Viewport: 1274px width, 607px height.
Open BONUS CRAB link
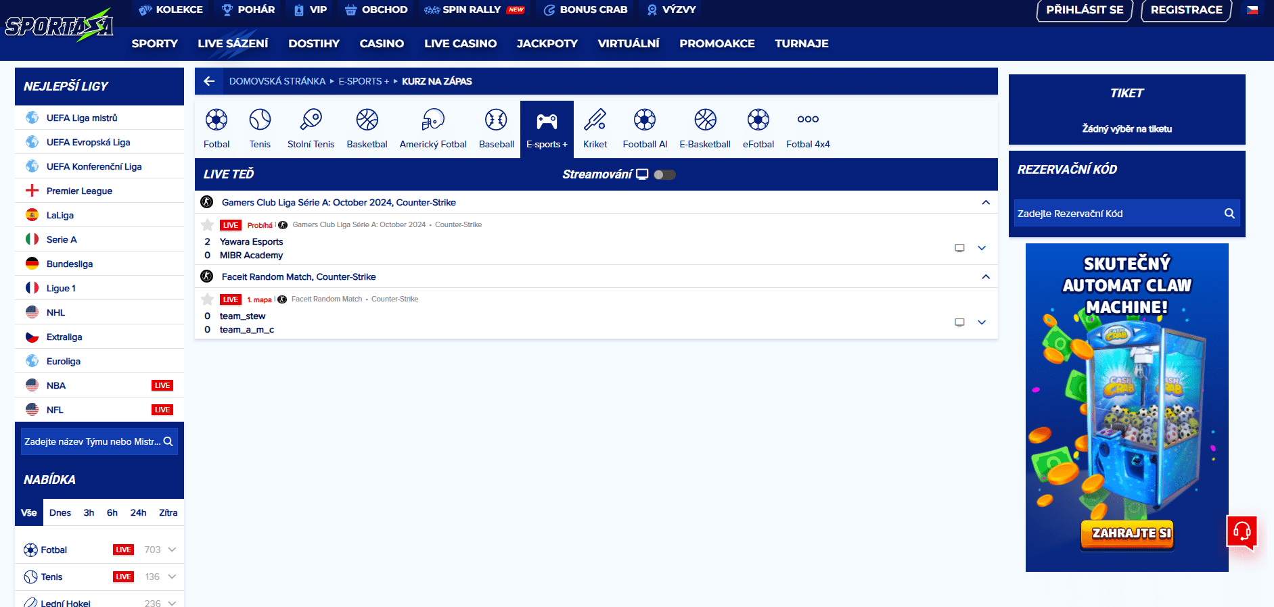pyautogui.click(x=586, y=9)
